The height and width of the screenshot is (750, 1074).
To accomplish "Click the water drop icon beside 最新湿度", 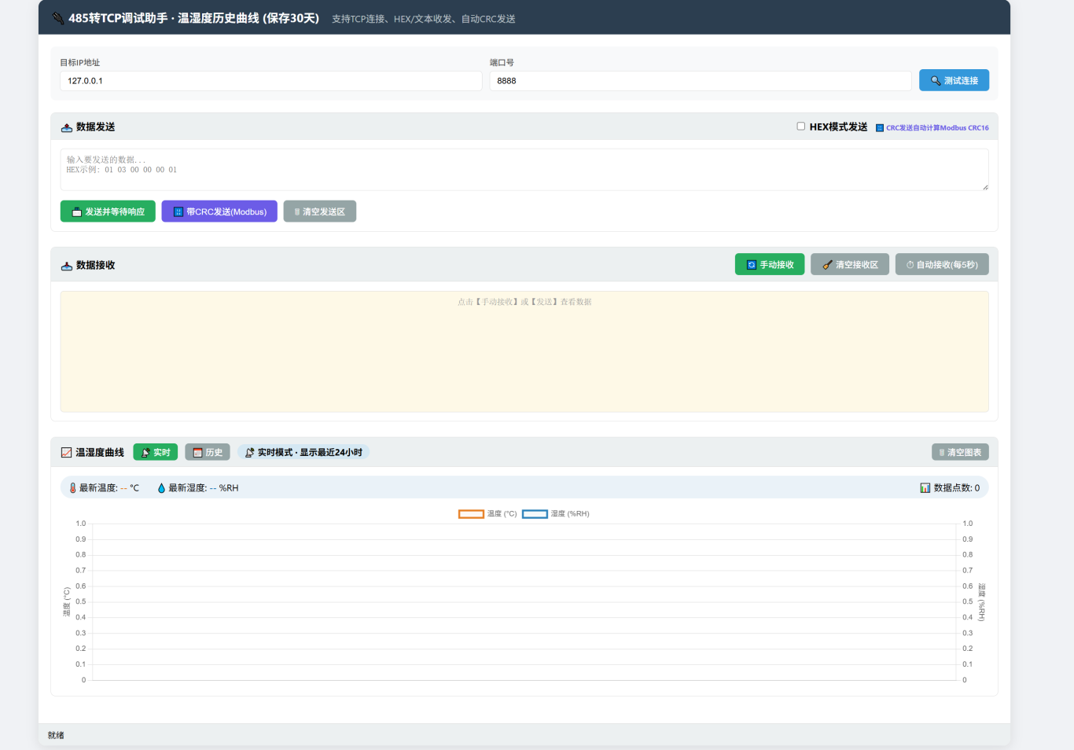I will click(161, 488).
